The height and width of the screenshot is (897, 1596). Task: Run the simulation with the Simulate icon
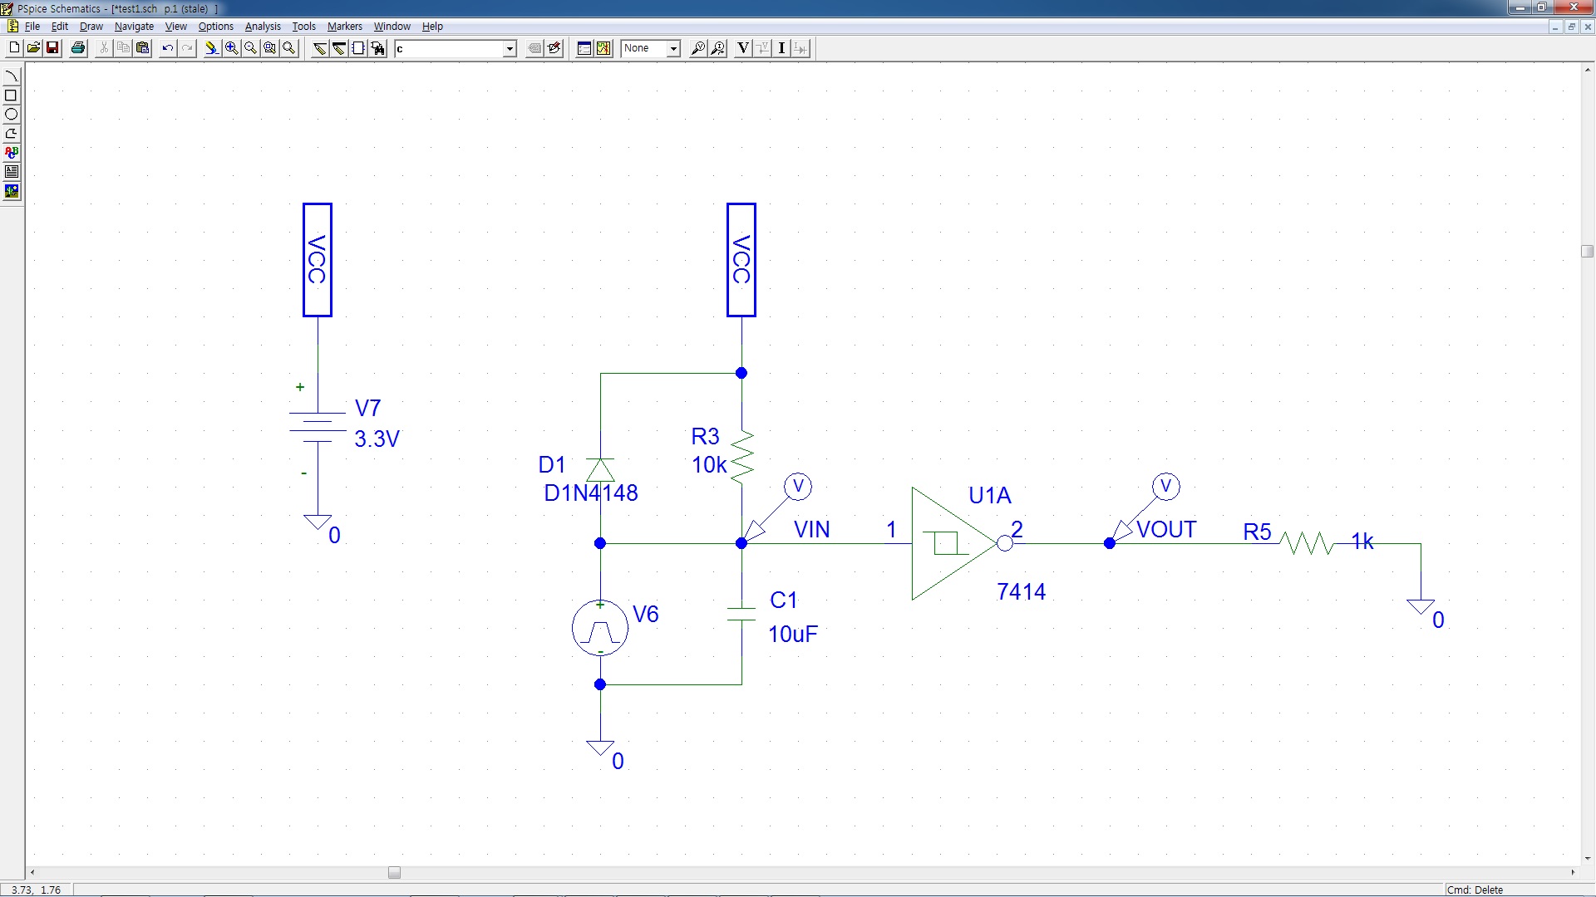pos(603,48)
